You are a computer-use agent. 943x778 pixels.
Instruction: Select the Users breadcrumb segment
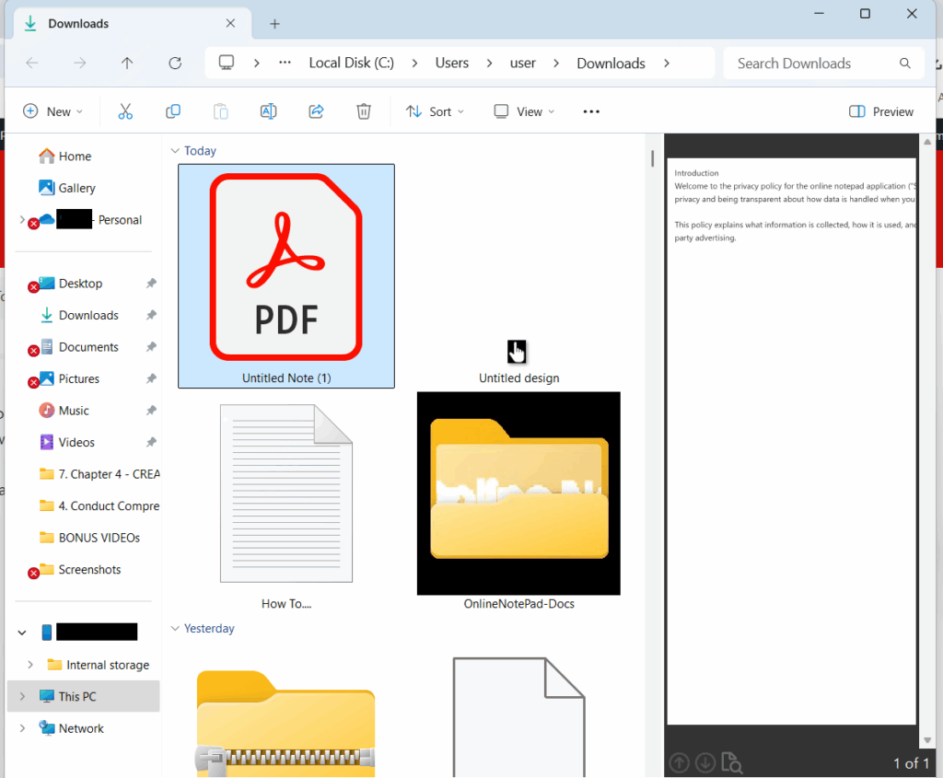(451, 63)
